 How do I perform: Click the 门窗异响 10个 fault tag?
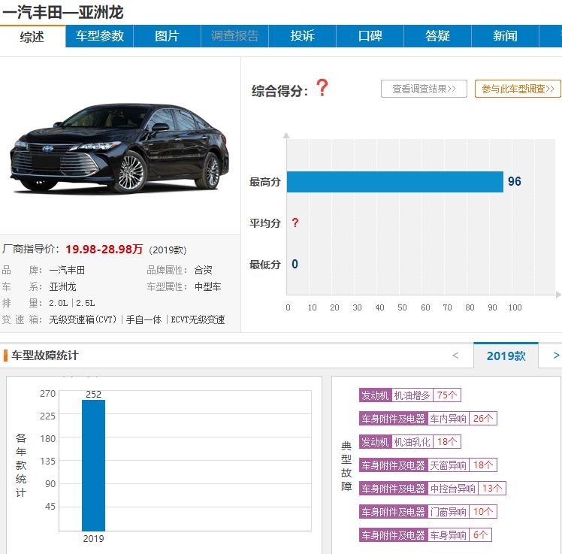tap(428, 512)
